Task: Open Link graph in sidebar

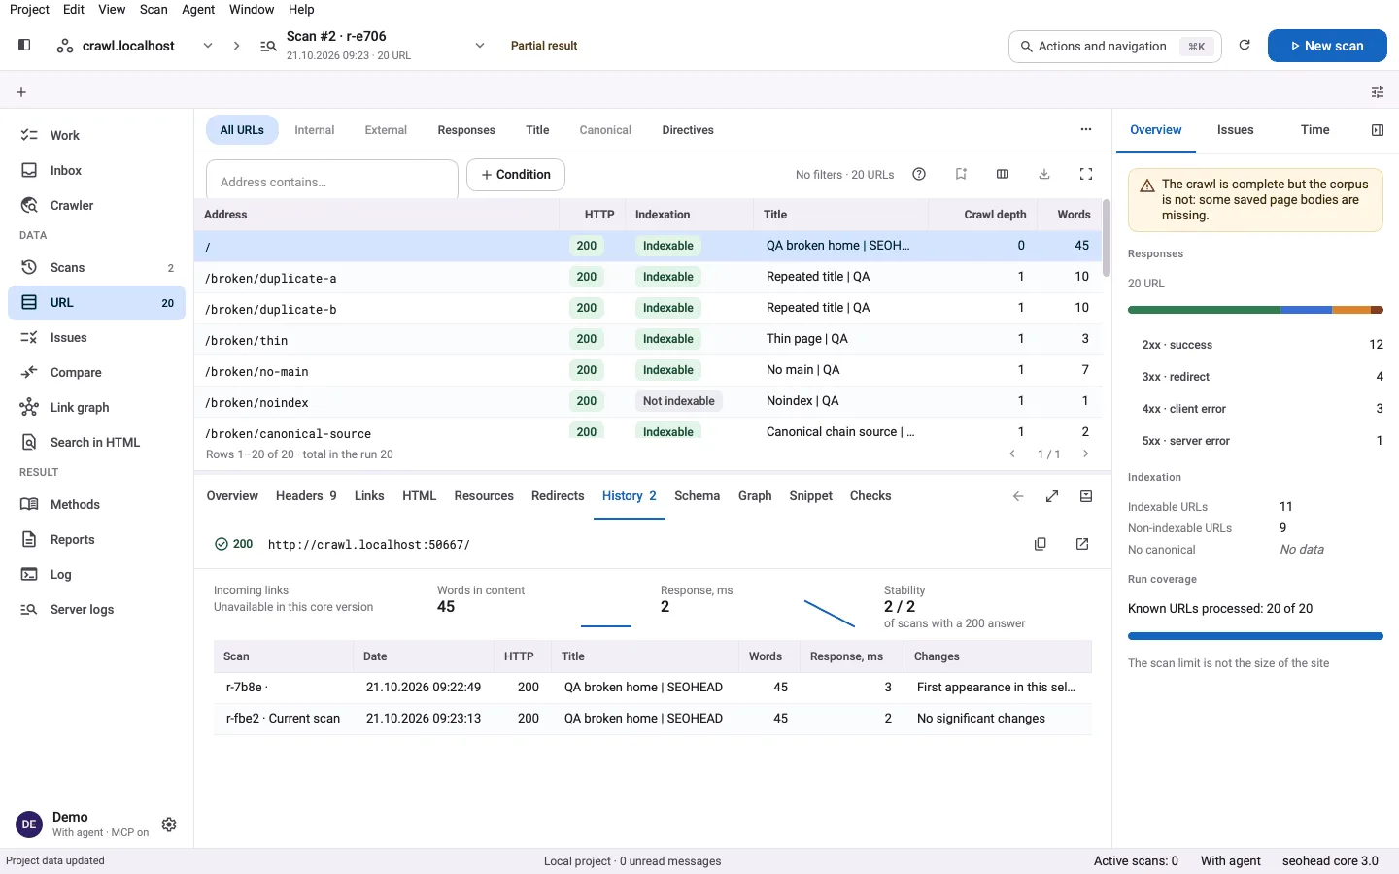Action: click(x=96, y=408)
